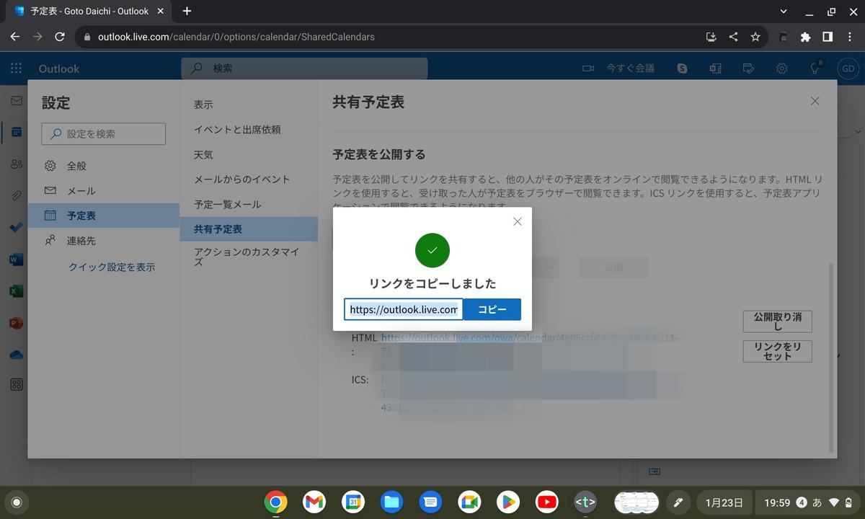Open More apps in left rail
865x519 pixels.
[x=16, y=385]
